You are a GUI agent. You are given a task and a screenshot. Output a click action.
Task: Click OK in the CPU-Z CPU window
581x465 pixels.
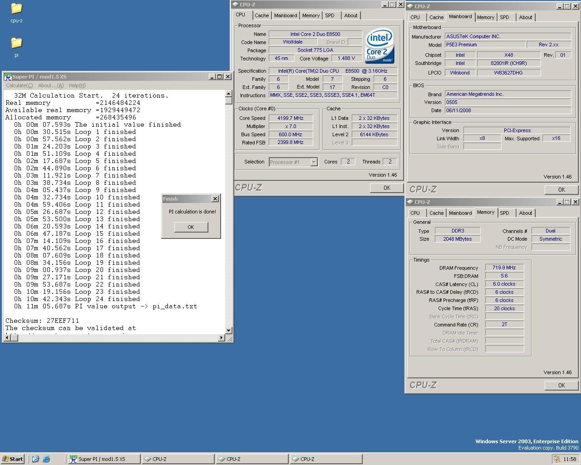click(387, 188)
